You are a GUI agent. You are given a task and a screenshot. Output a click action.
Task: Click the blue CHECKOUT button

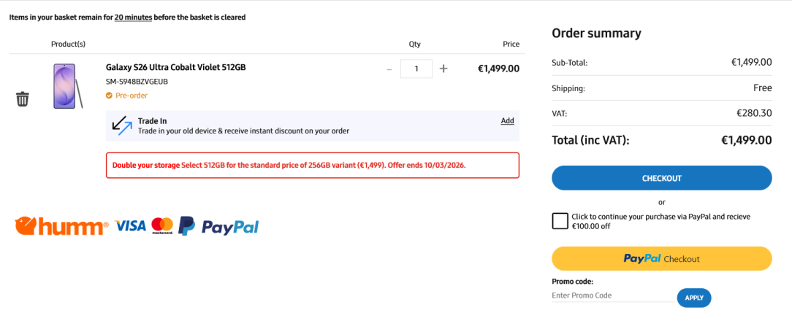pyautogui.click(x=661, y=178)
